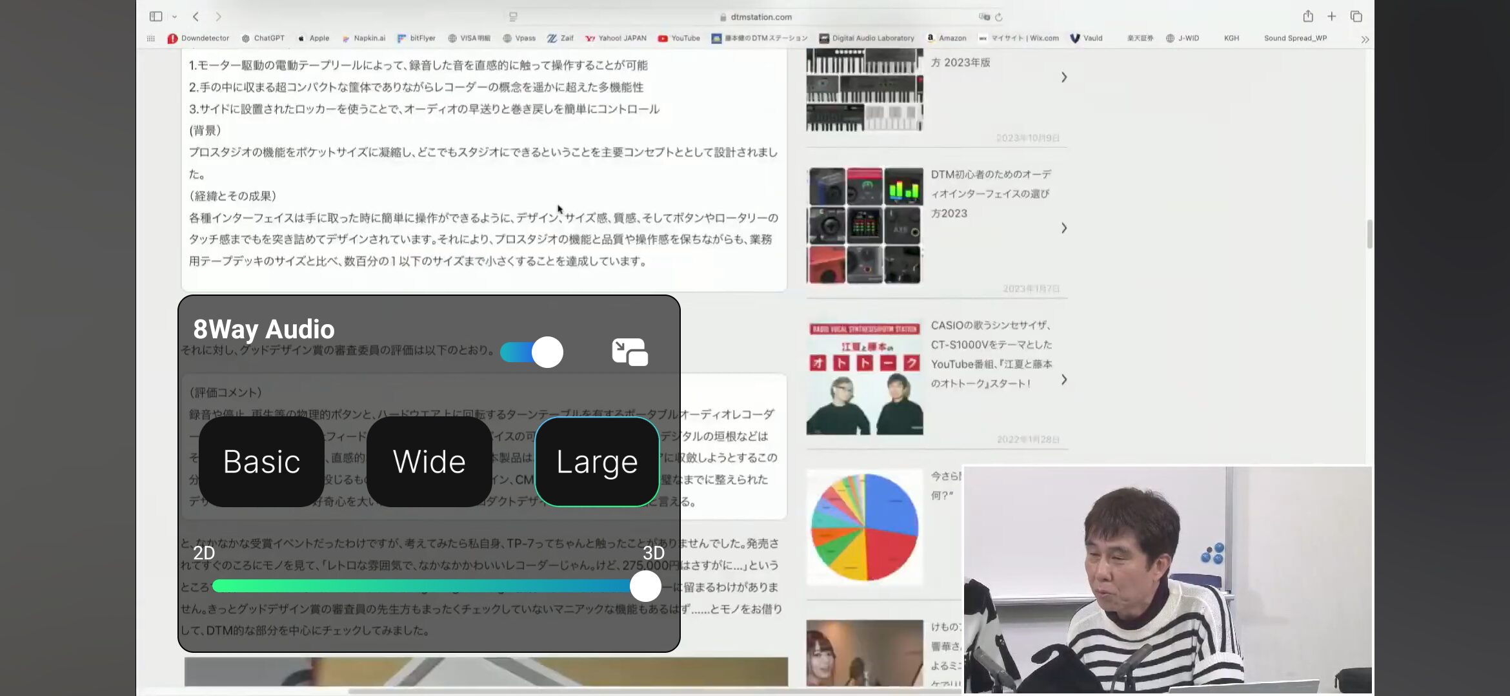This screenshot has width=1510, height=696.
Task: Click the 2D label on the slider
Action: coord(204,553)
